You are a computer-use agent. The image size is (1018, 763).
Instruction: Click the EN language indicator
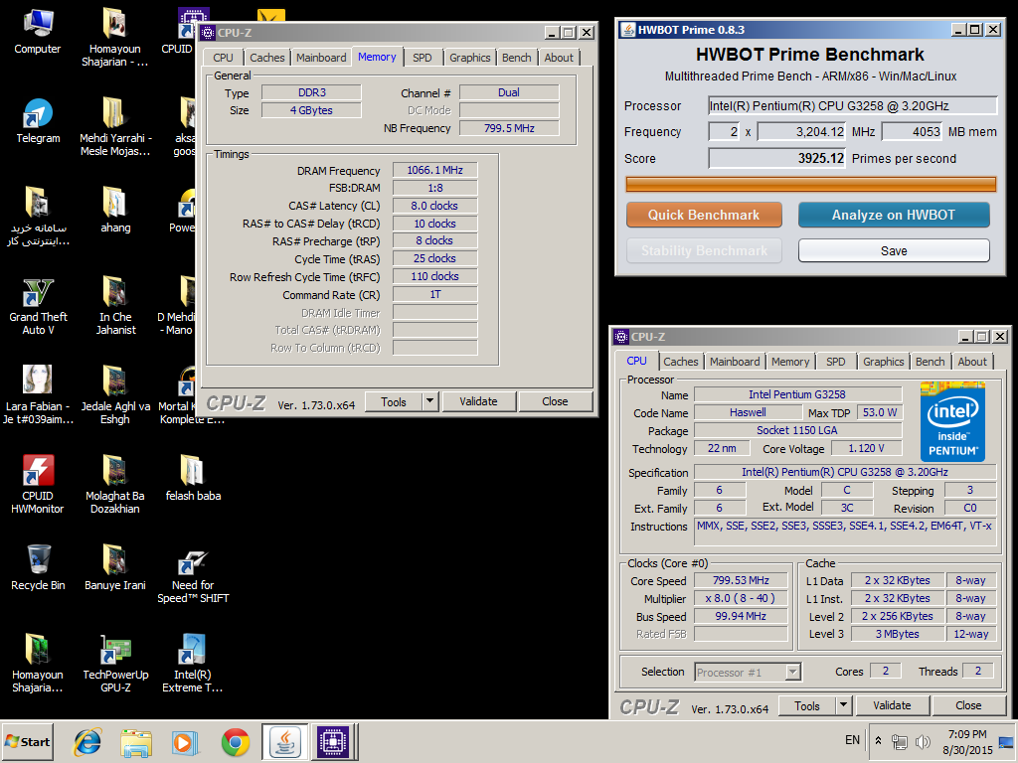(x=852, y=740)
